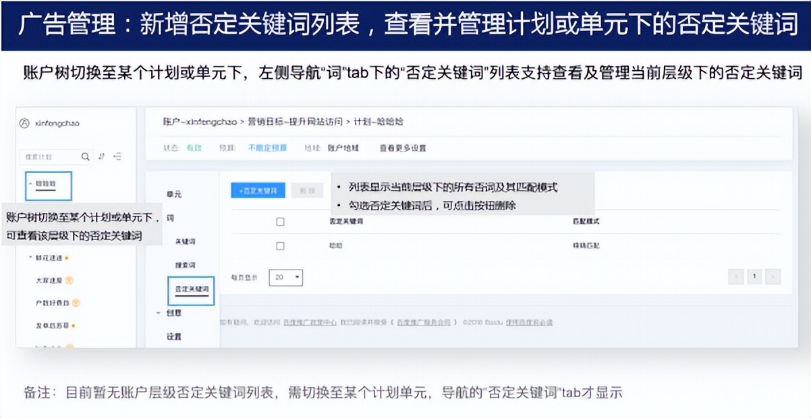The image size is (811, 418).
Task: Open the 设置 navigation tab
Action: (173, 336)
